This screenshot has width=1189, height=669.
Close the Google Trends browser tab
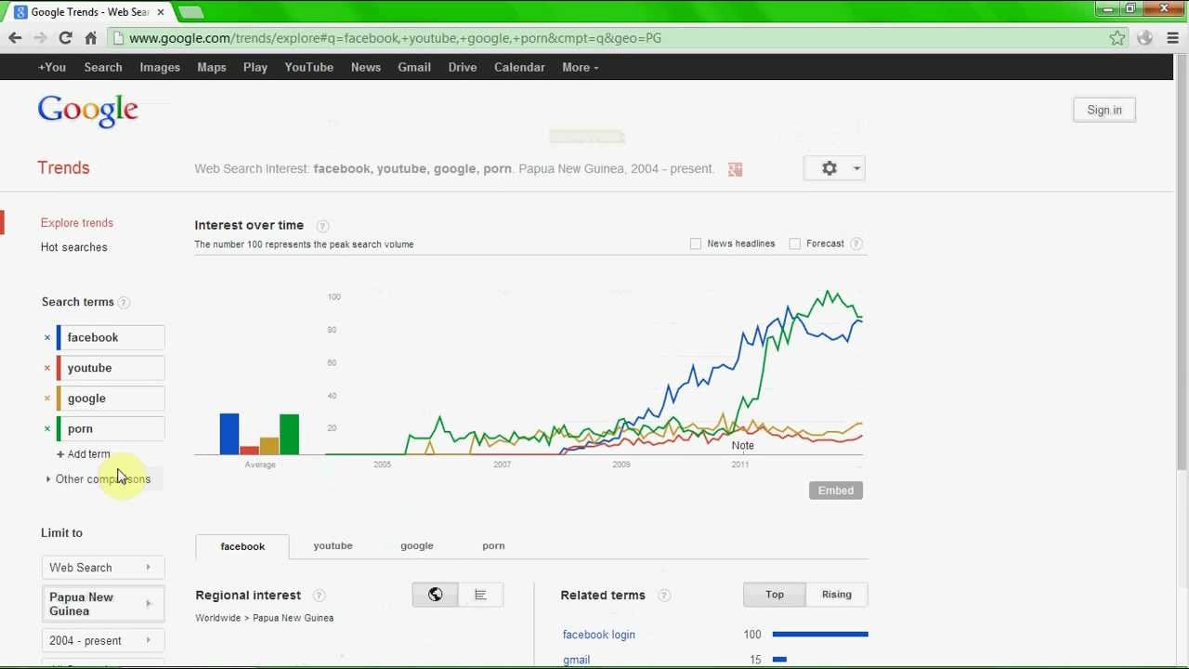(x=161, y=12)
